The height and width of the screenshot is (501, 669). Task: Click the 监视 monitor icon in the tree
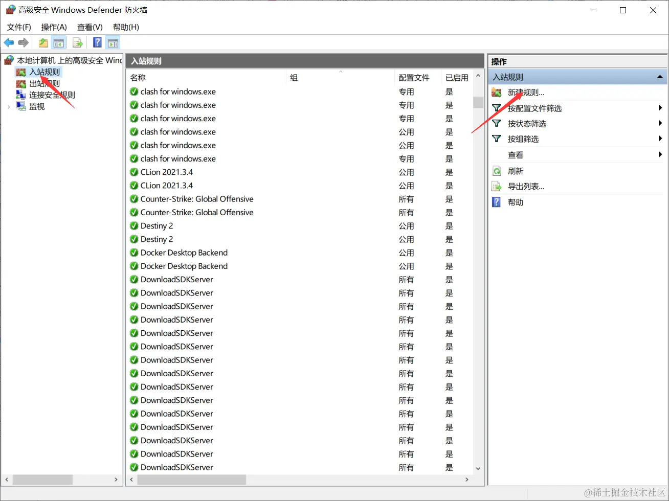pos(21,106)
